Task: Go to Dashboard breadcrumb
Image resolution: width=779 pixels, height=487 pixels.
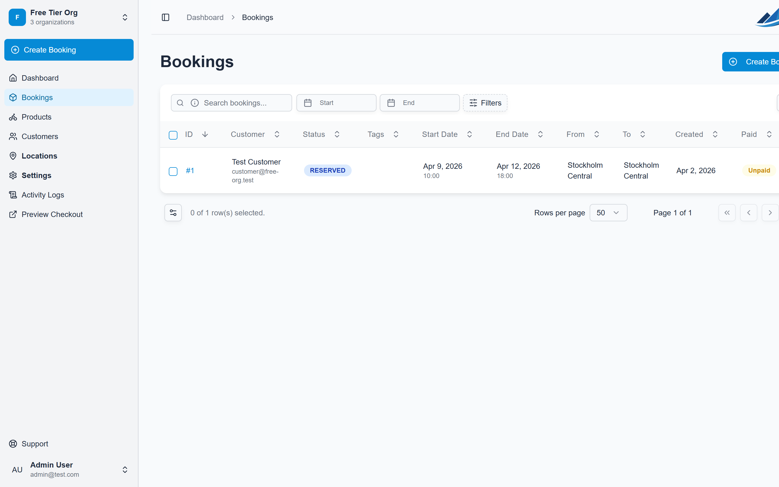Action: (x=205, y=17)
